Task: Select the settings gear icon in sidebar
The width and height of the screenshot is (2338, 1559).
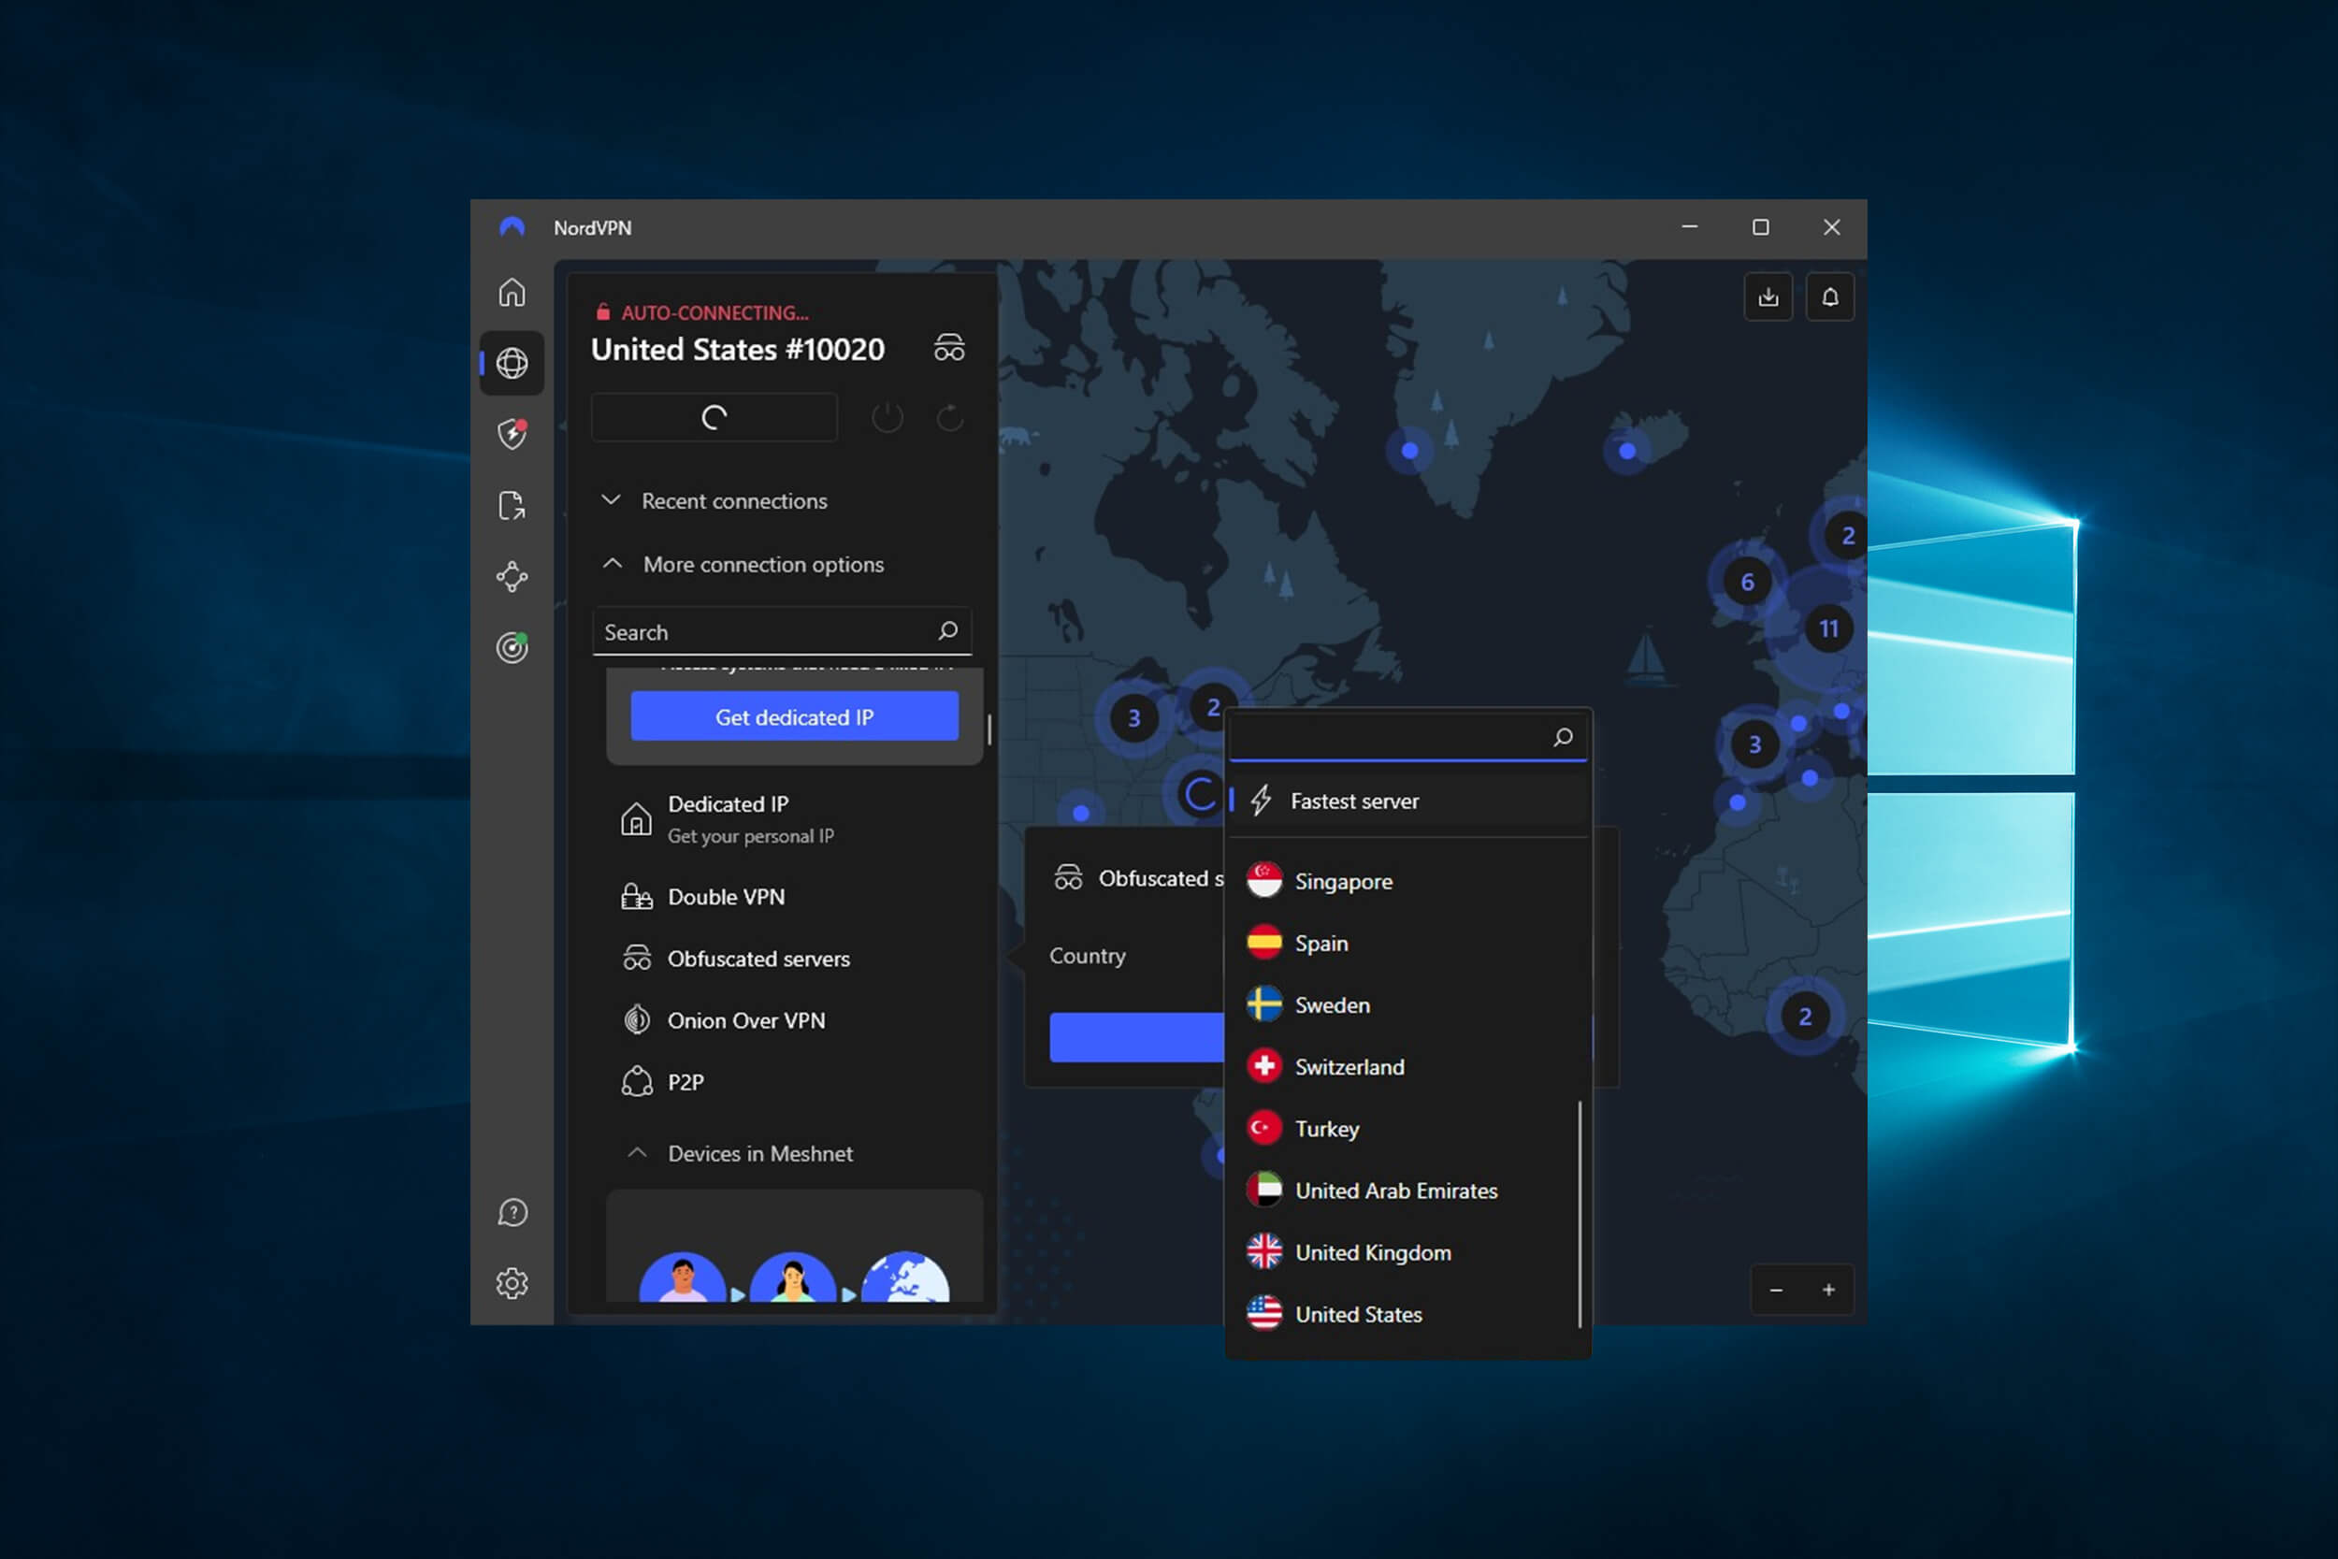Action: pyautogui.click(x=512, y=1282)
